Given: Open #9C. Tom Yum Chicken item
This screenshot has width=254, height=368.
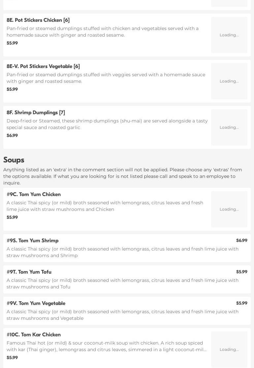Looking at the screenshot, I should tap(34, 194).
